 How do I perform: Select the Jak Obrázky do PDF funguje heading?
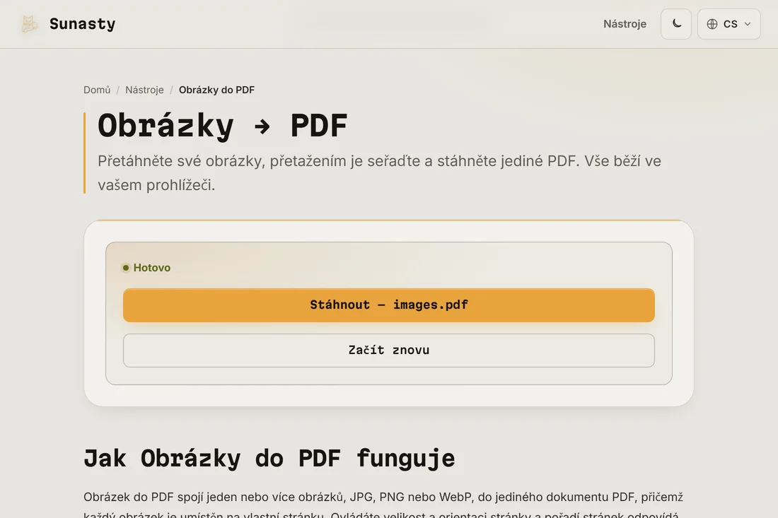pos(269,458)
